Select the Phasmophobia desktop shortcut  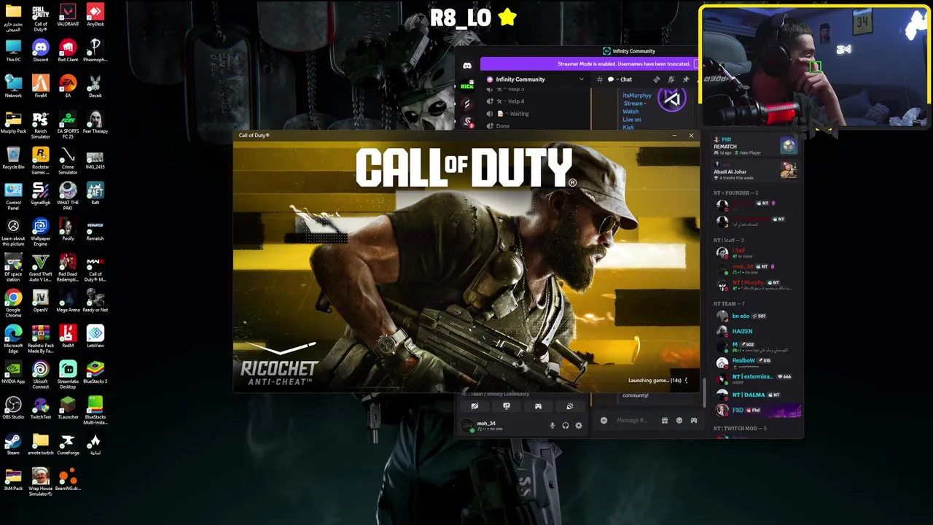click(x=95, y=51)
